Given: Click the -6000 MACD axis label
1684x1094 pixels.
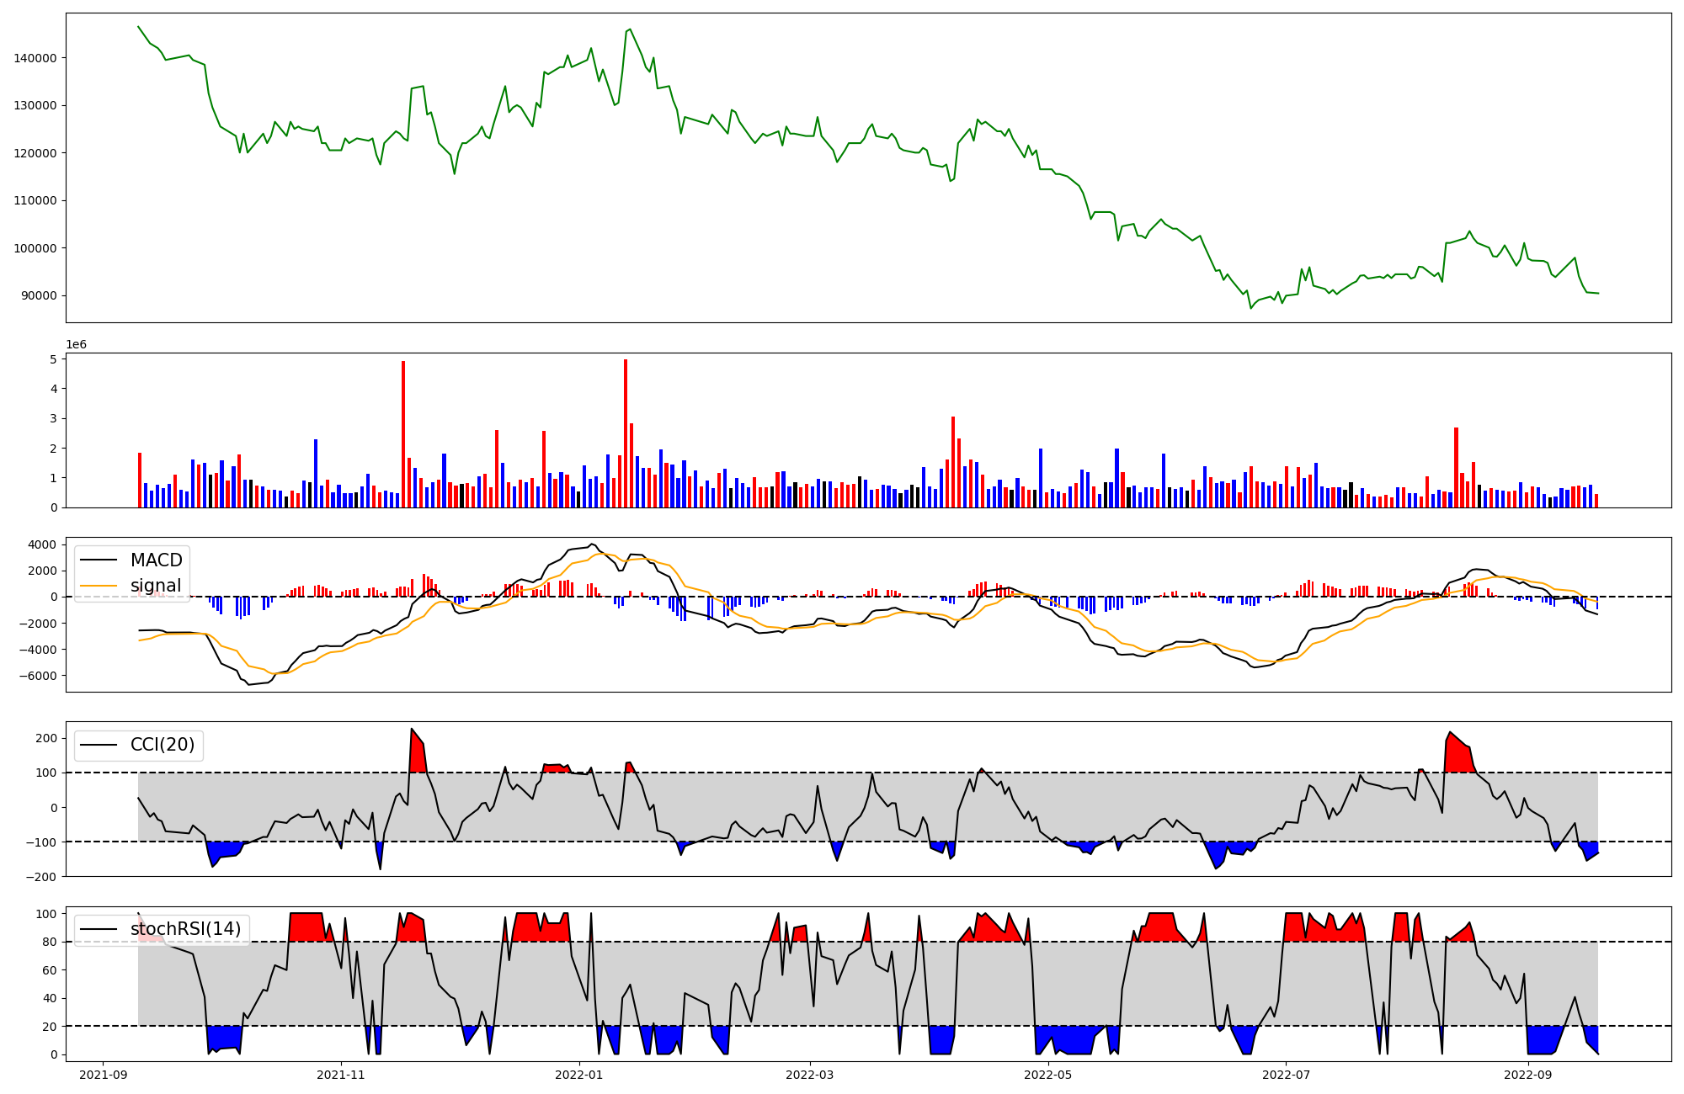Looking at the screenshot, I should [x=37, y=676].
